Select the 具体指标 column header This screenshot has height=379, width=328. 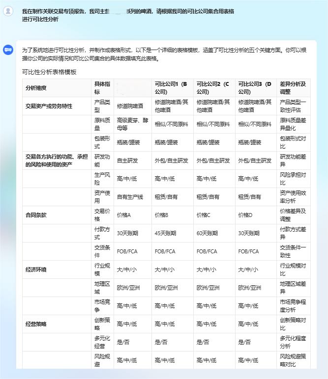pos(102,87)
